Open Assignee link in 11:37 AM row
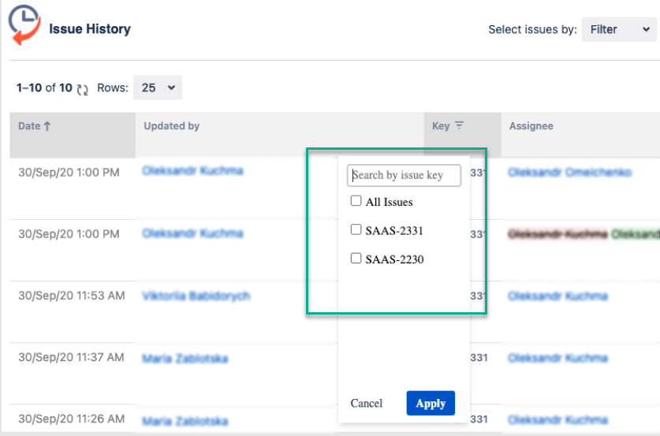 557,358
